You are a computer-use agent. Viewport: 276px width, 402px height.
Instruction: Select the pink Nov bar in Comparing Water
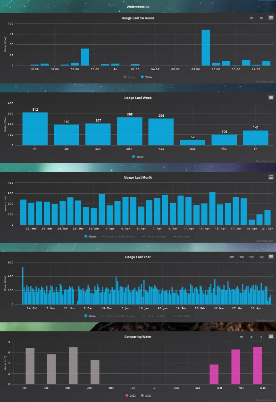click(x=236, y=367)
